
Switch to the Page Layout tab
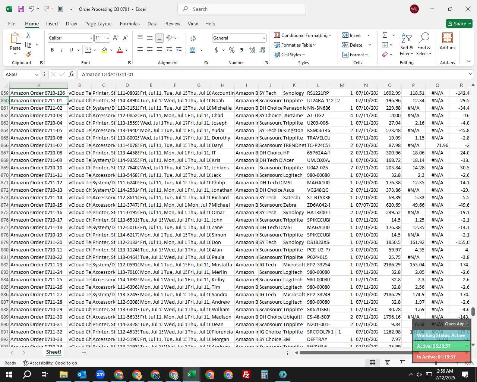tap(98, 24)
